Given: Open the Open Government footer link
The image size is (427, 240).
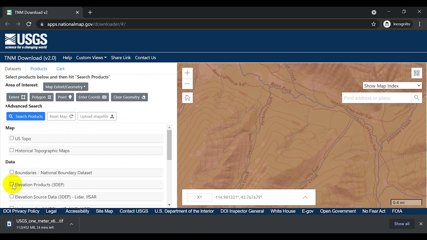Looking at the screenshot, I should 338,211.
